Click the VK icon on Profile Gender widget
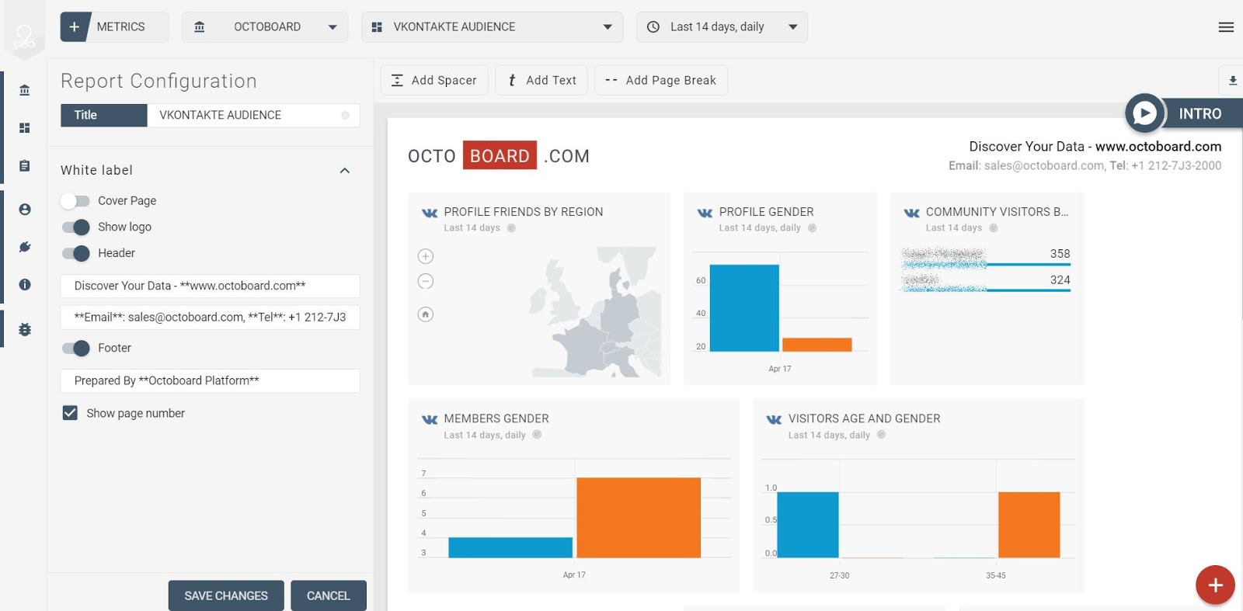1243x611 pixels. 705,213
